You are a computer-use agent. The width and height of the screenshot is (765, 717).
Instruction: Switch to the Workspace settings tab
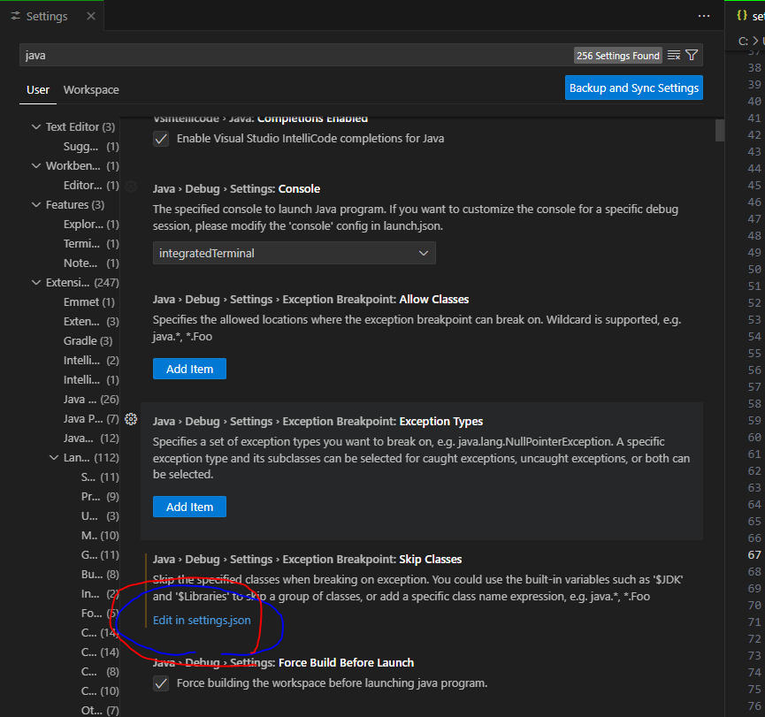tap(90, 89)
